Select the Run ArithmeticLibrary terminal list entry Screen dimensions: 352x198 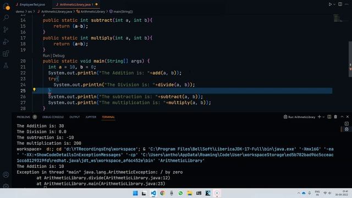[346, 129]
